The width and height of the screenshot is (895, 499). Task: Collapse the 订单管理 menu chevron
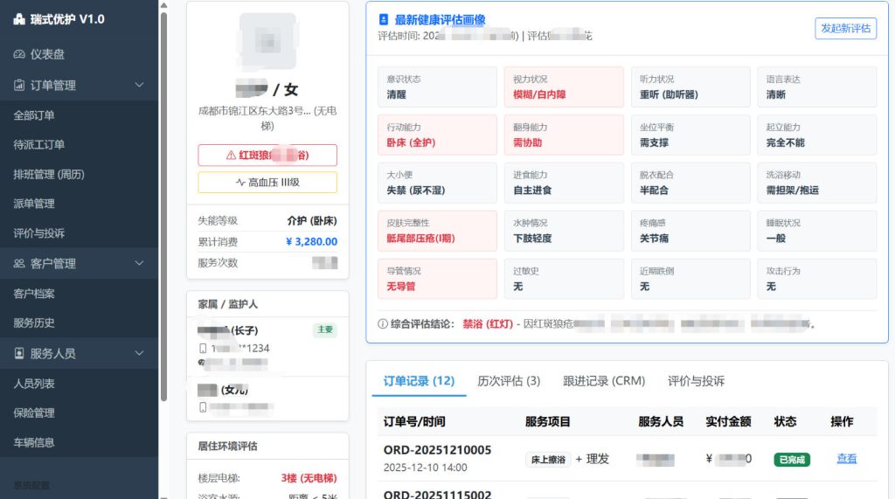(139, 85)
